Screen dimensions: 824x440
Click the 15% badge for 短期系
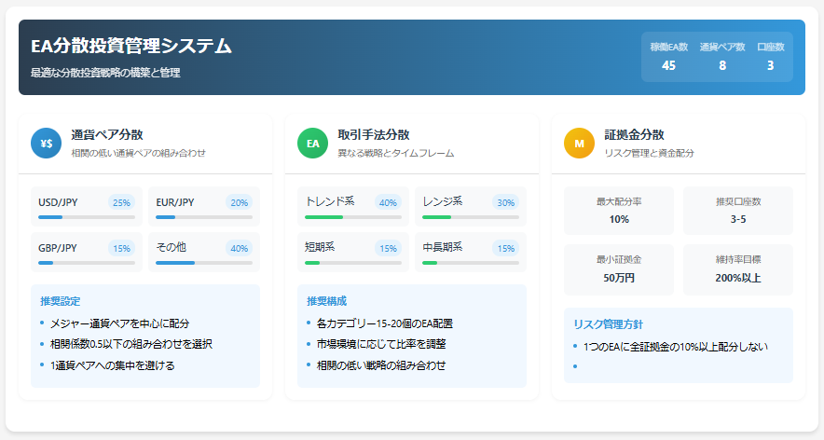[x=388, y=248]
